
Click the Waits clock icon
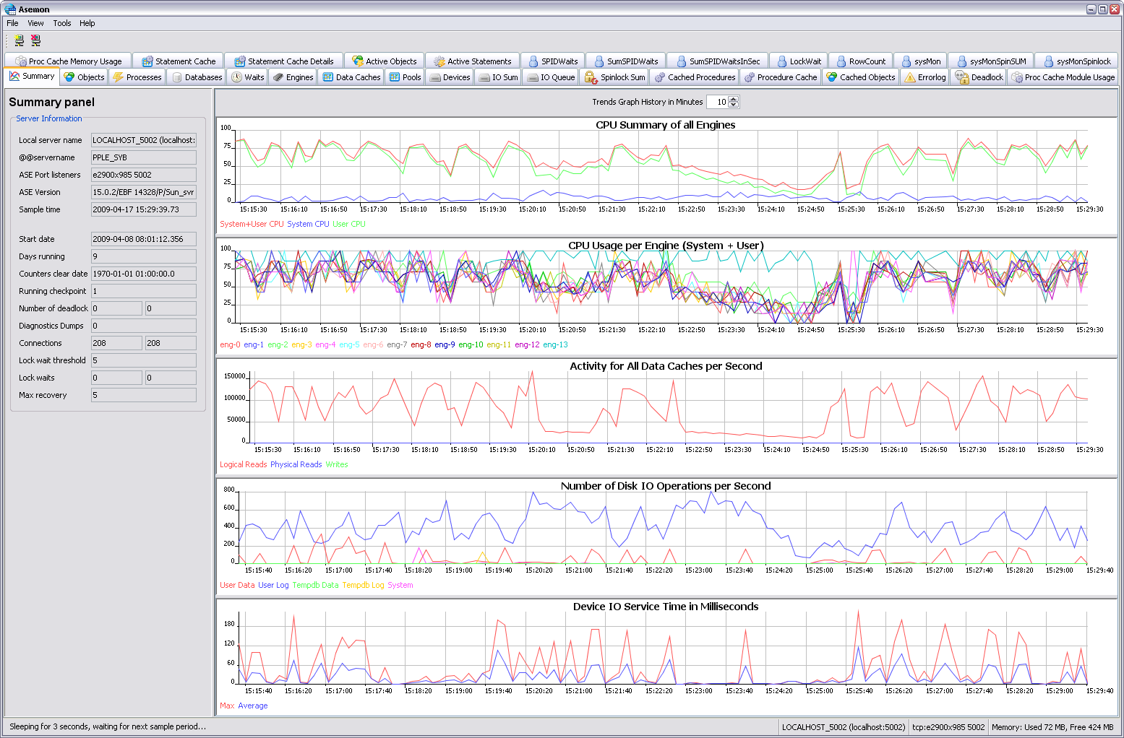tap(236, 77)
